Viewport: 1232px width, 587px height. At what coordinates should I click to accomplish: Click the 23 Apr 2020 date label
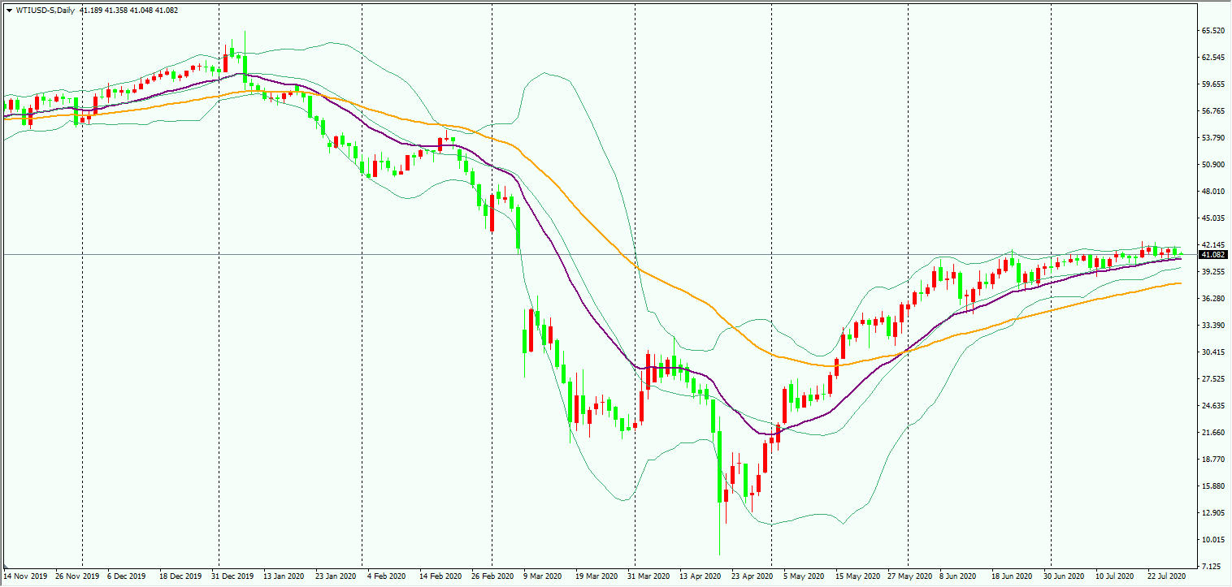point(751,576)
